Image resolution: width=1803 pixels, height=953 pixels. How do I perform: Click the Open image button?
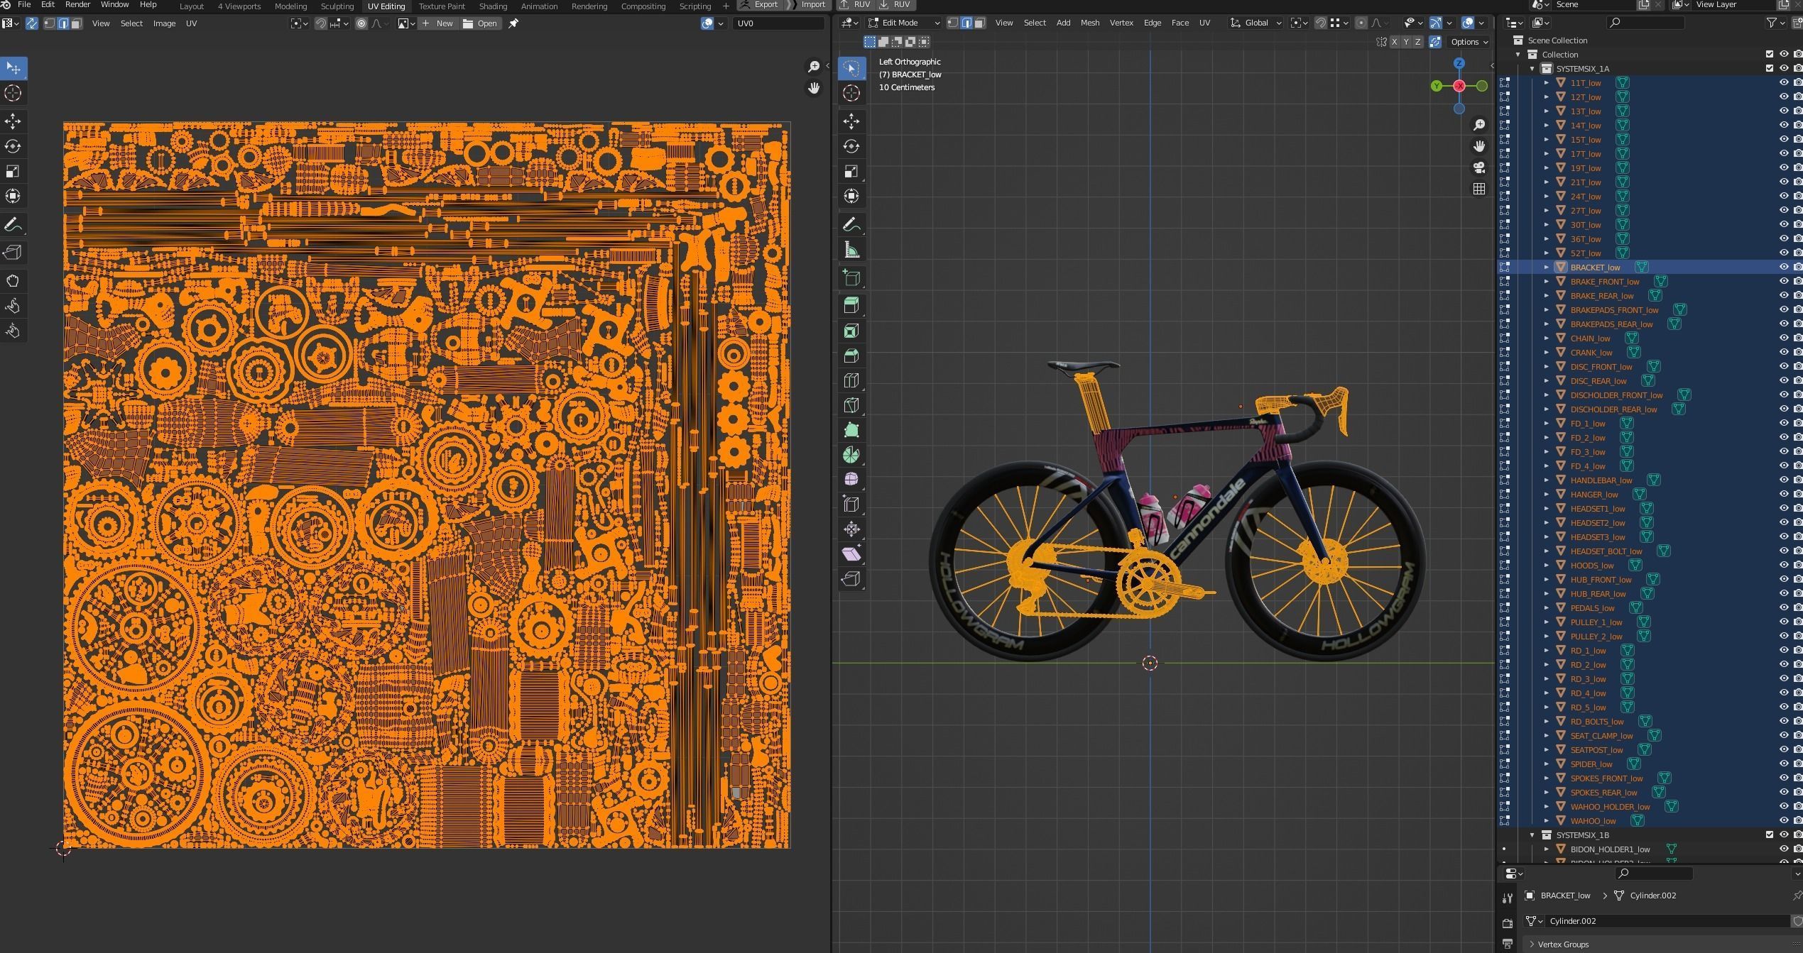pyautogui.click(x=480, y=23)
